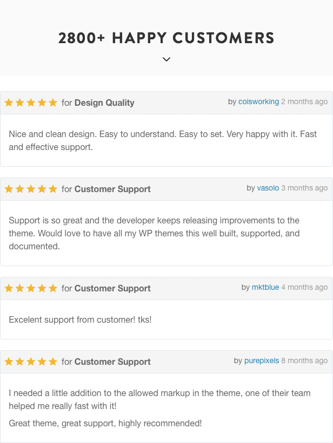Click the chevron arrow below Happy Customers heading
The height and width of the screenshot is (443, 333).
(166, 59)
